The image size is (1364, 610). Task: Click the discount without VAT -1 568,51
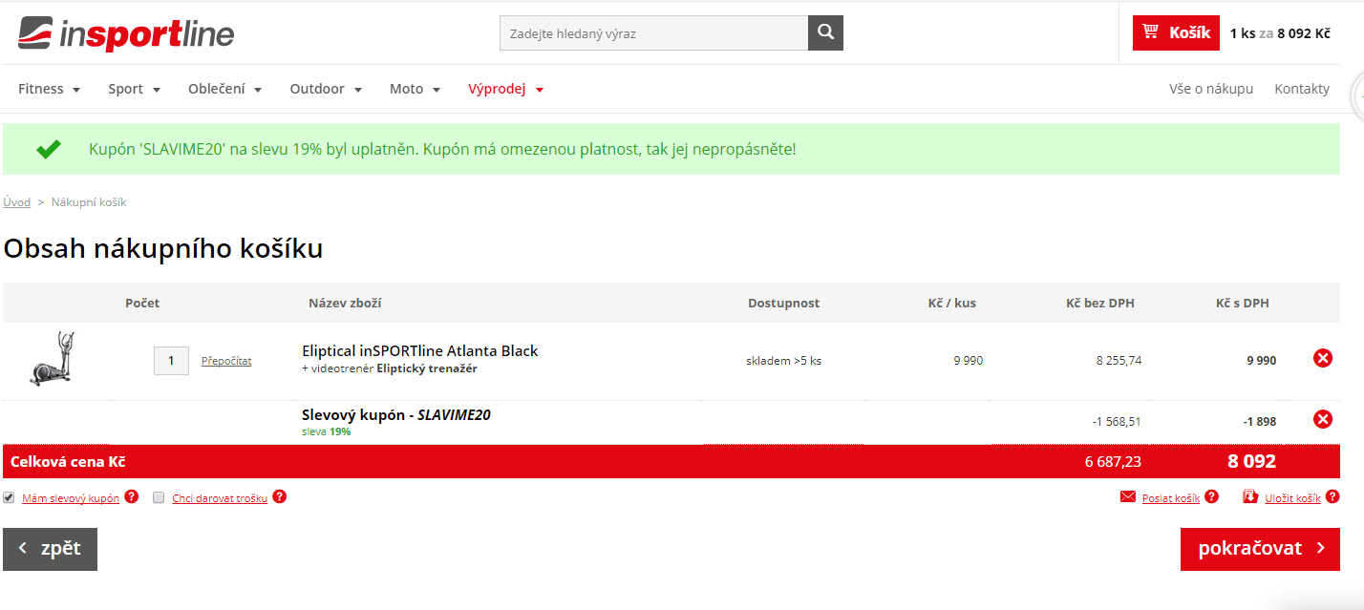[x=1117, y=421]
